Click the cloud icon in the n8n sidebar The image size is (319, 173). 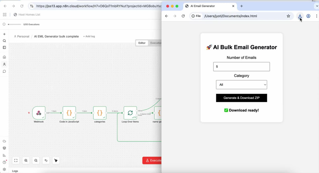click(4, 141)
